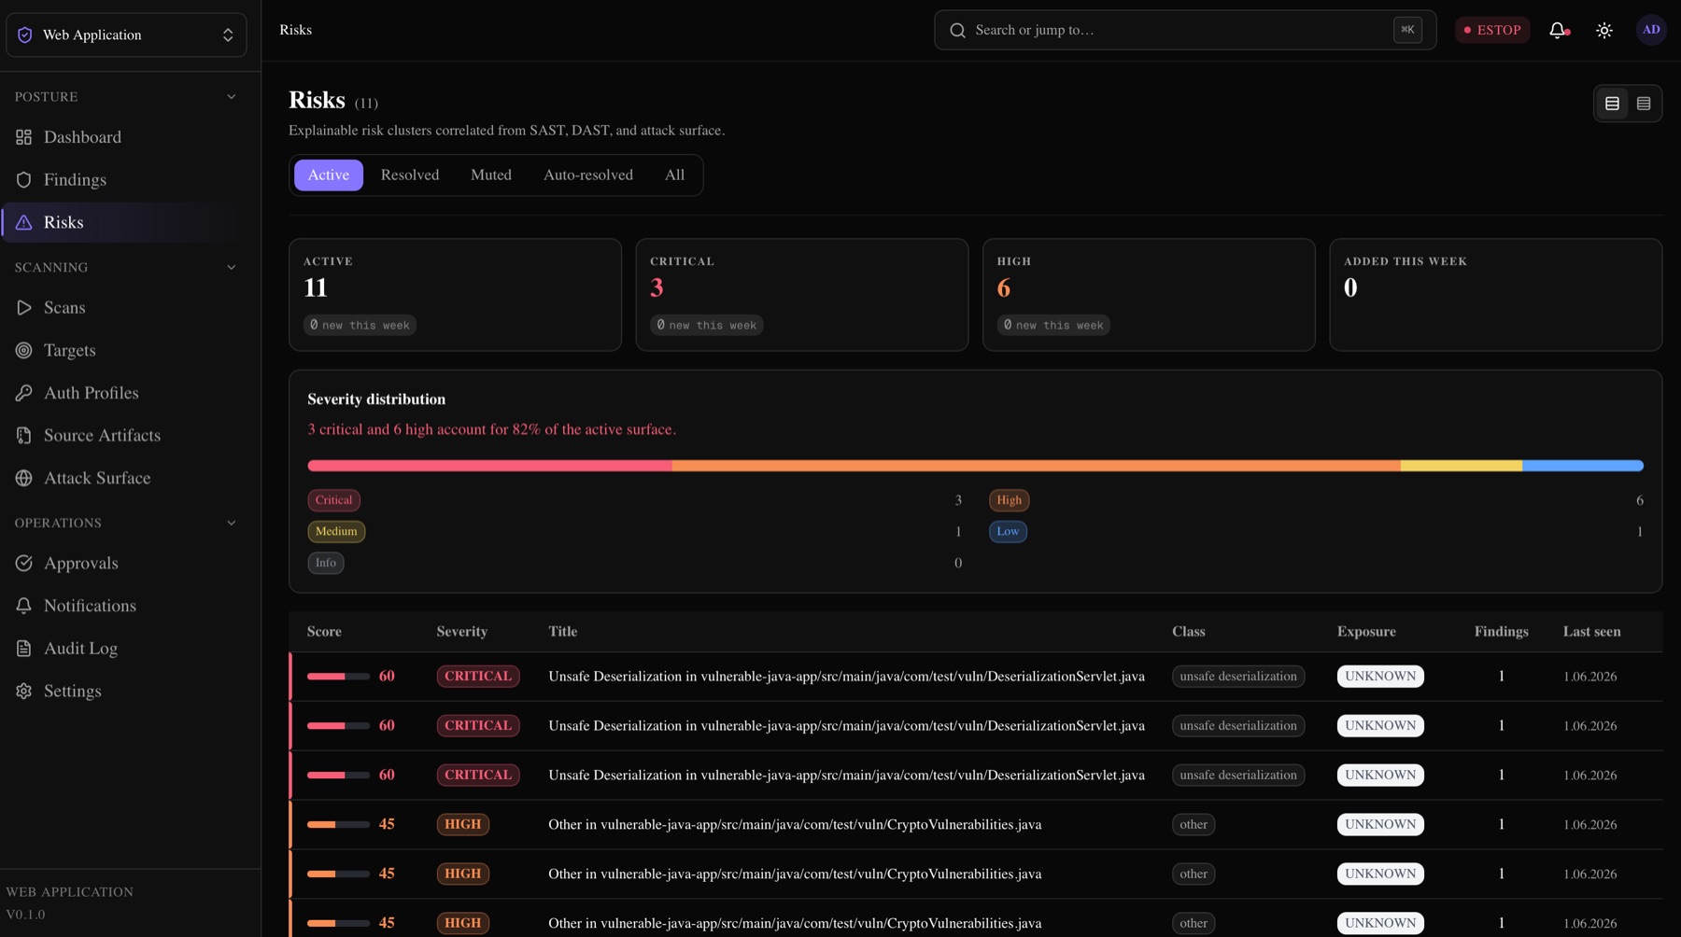1681x937 pixels.
Task: Sort by the Severity column header
Action: (462, 632)
